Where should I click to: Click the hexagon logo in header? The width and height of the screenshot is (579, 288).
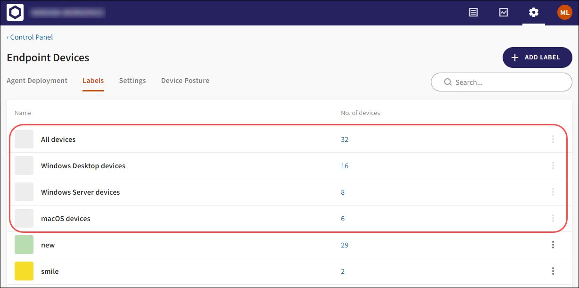click(x=15, y=12)
